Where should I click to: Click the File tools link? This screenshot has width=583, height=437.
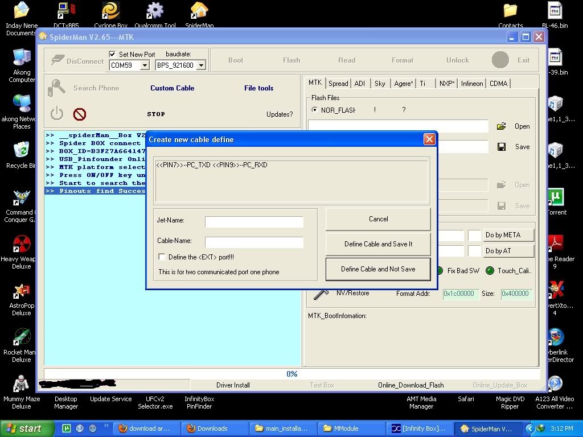259,88
